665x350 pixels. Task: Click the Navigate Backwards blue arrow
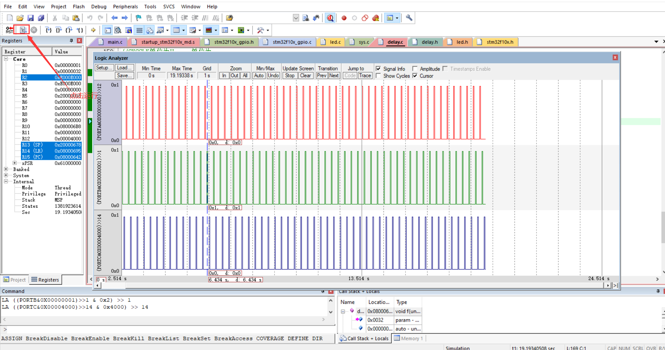pos(114,18)
